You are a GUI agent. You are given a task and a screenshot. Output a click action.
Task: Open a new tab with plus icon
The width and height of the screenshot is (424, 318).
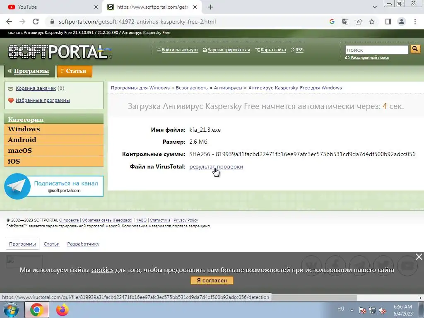tap(211, 7)
